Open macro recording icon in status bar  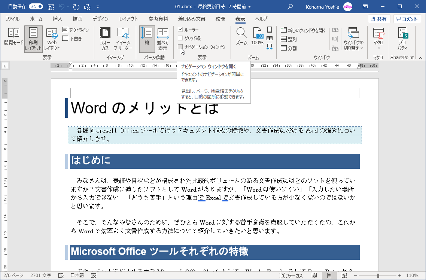pyautogui.click(x=94, y=276)
